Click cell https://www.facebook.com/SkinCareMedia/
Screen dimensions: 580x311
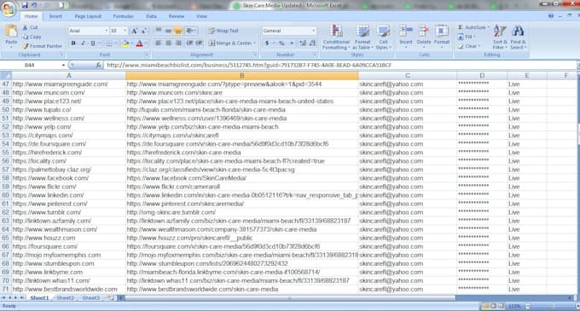click(242, 178)
